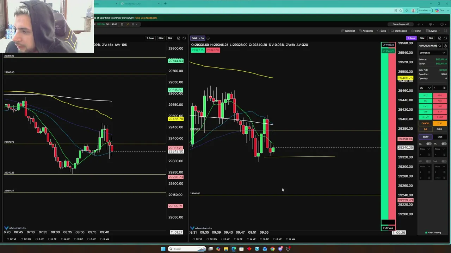Open DOM on the right chart
Image resolution: width=451 pixels, height=253 pixels.
coord(422,38)
